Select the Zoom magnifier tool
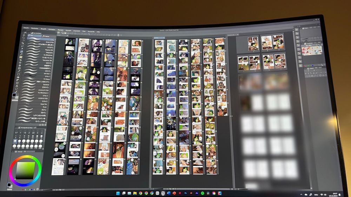Image resolution: width=351 pixels, height=197 pixels. [24, 38]
